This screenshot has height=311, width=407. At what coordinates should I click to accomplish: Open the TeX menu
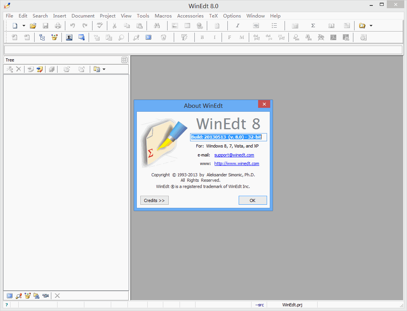click(x=213, y=16)
